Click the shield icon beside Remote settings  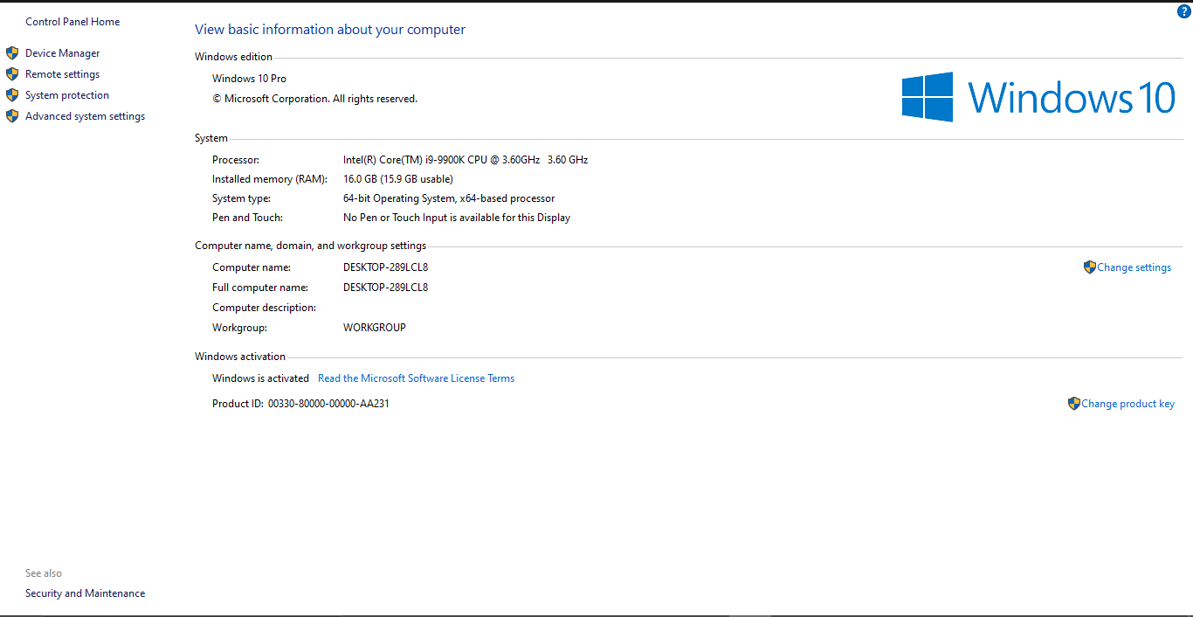pyautogui.click(x=12, y=74)
